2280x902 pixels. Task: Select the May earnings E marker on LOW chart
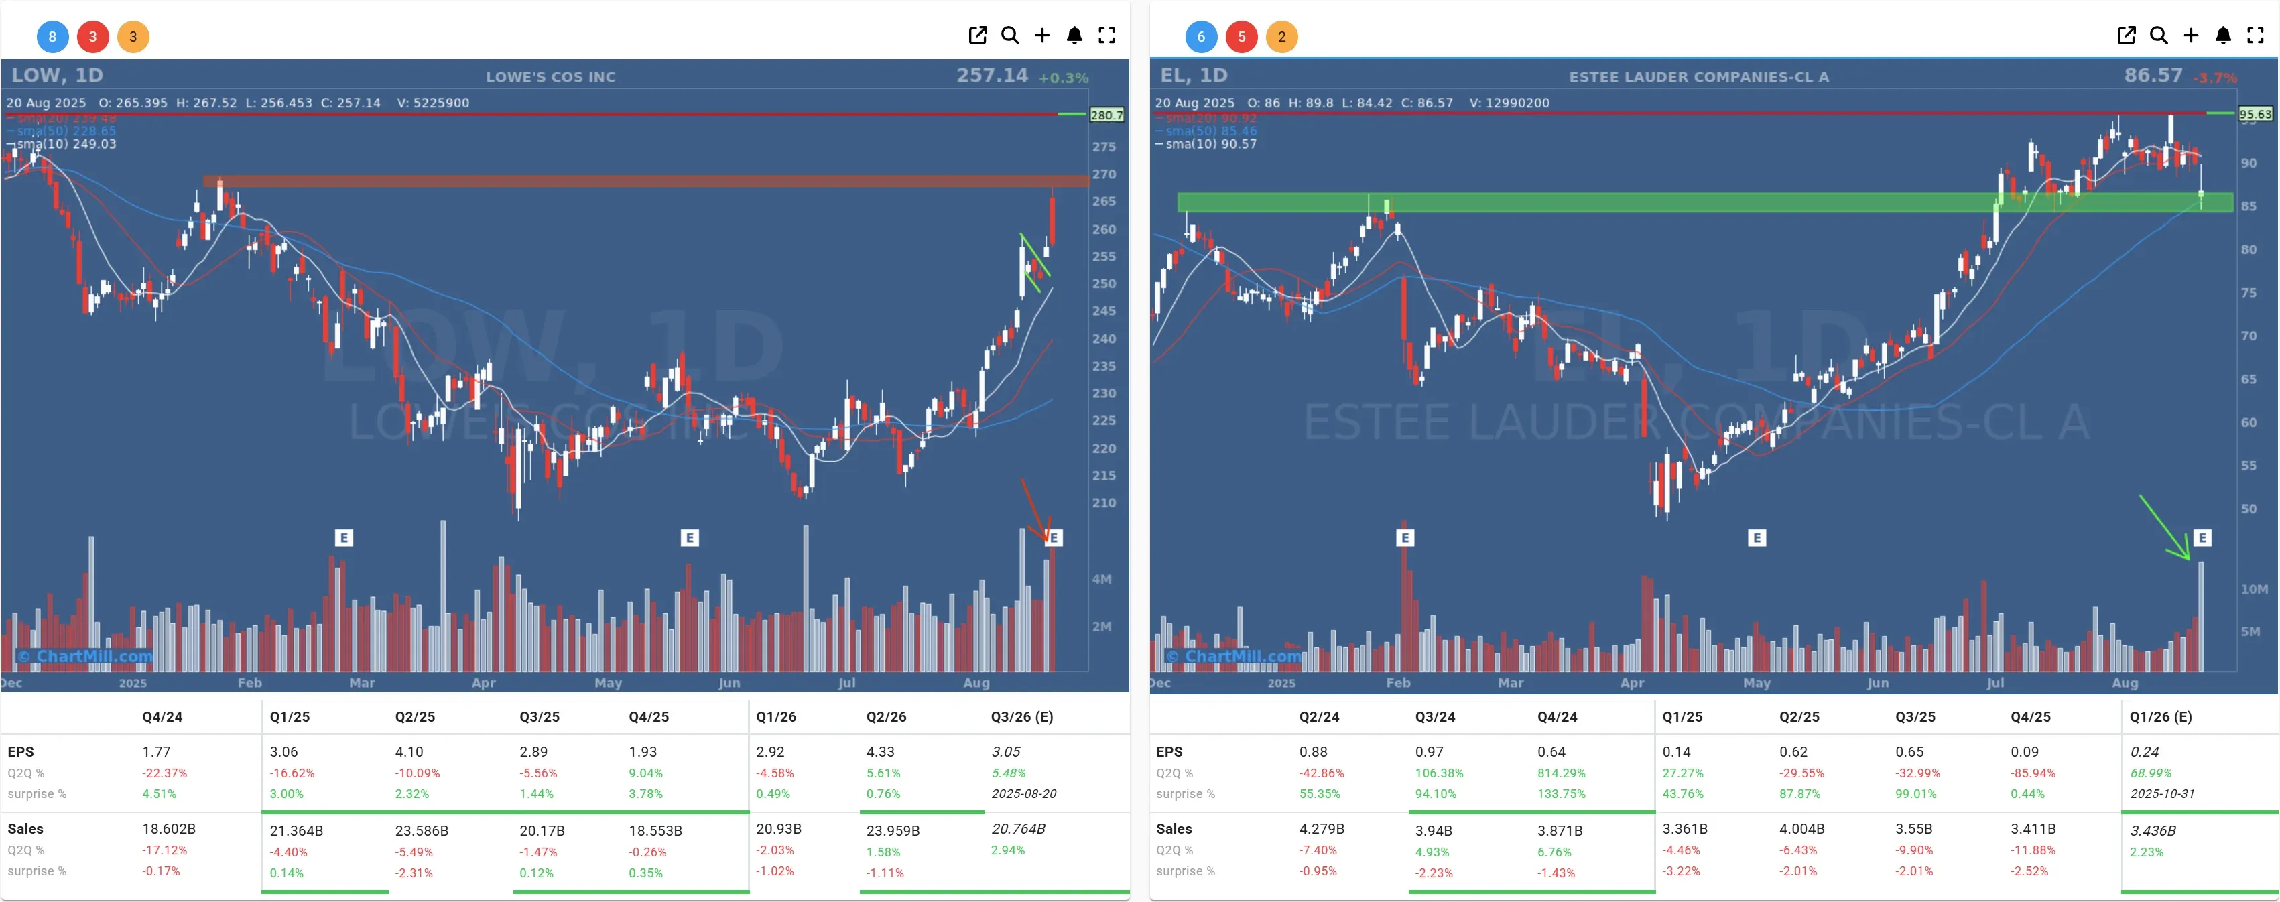tap(690, 537)
